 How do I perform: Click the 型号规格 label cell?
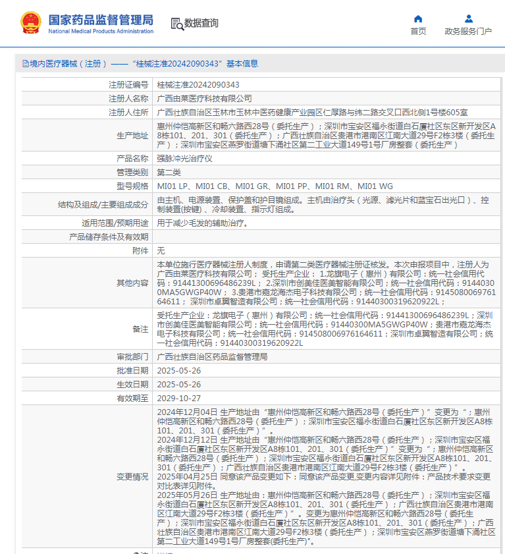(87, 186)
